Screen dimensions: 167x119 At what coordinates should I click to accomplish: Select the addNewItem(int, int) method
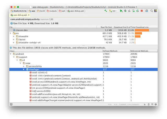[x=83, y=97]
